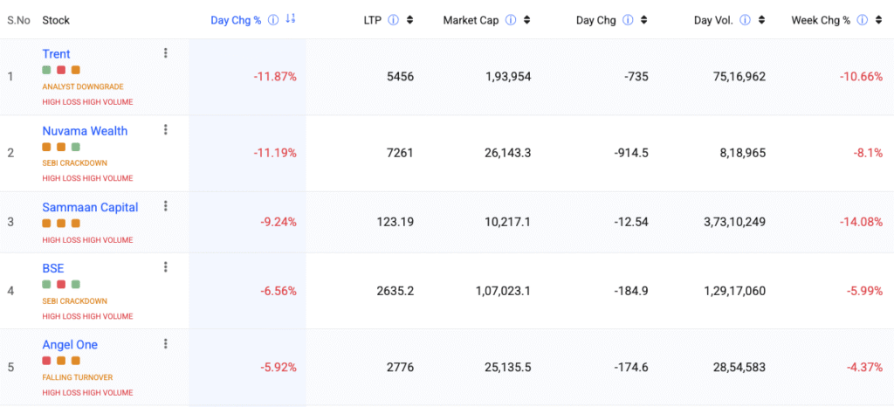Click the day change value -914.5
The width and height of the screenshot is (894, 407).
[x=631, y=153]
